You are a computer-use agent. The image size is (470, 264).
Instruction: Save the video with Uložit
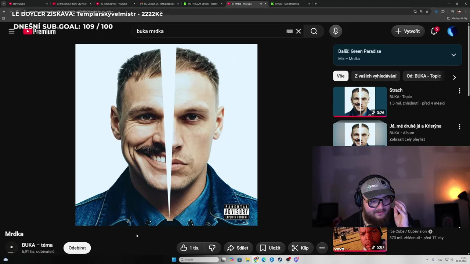pos(270,248)
